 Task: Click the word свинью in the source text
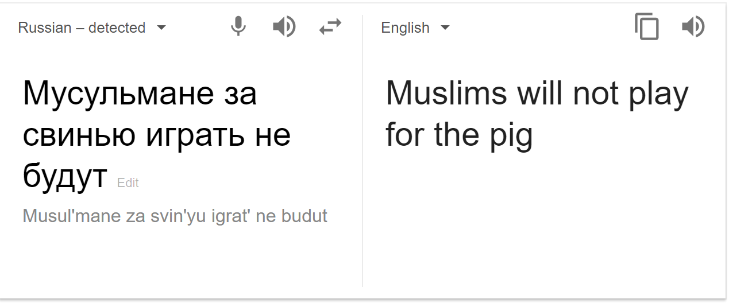coord(79,134)
